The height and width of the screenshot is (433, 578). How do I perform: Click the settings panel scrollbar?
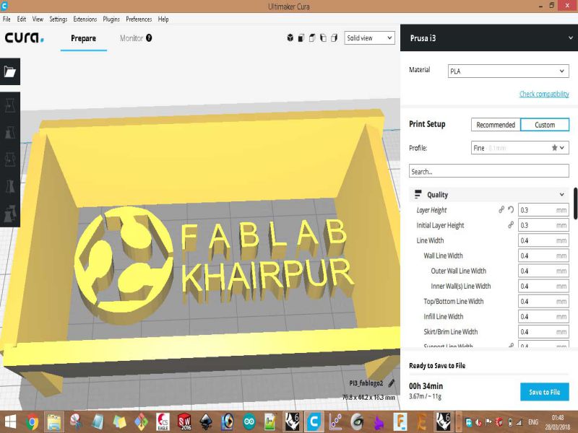[x=575, y=204]
